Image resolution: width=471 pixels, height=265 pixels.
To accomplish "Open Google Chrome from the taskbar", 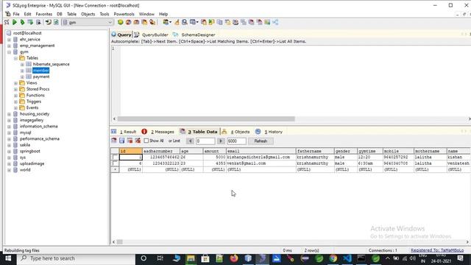I will (333, 258).
